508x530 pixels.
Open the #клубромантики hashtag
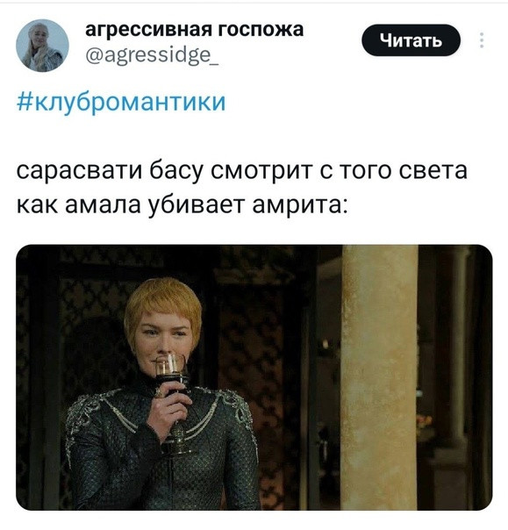[x=121, y=101]
